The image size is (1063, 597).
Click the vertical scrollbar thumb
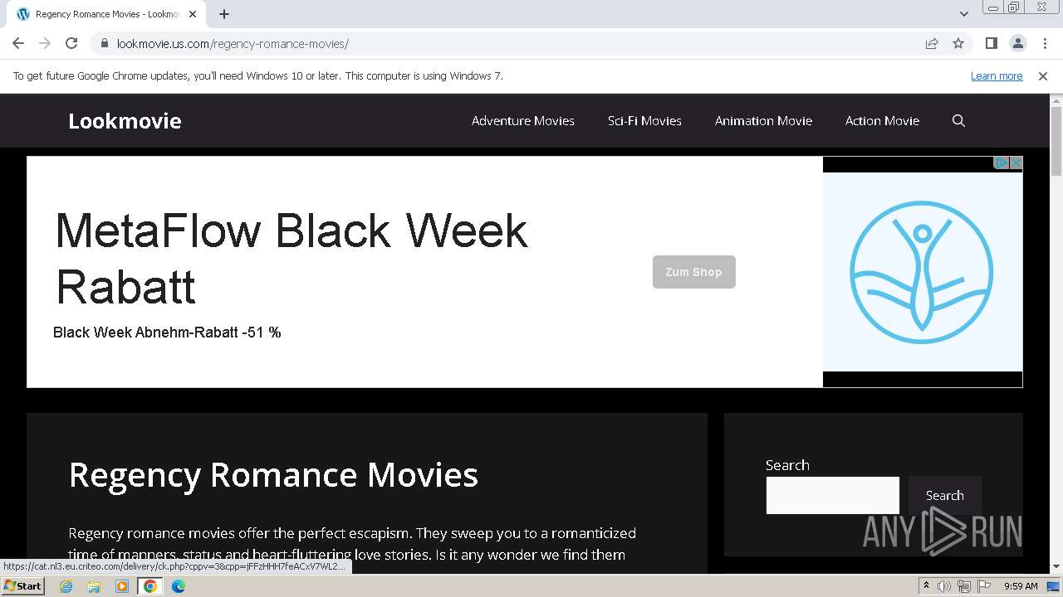tap(1056, 141)
